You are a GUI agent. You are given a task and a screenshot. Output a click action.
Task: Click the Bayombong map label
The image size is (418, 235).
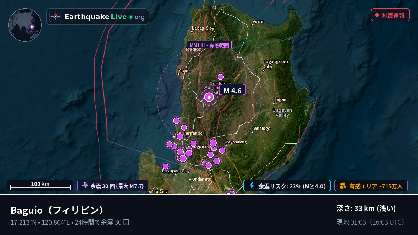point(237,142)
